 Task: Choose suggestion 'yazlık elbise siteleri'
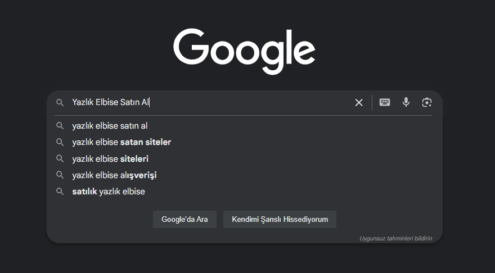(245, 158)
